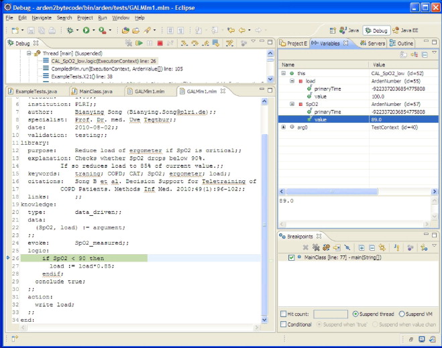Screen dimensions: 442x348
Task: Click the green Run button
Action: [87, 30]
